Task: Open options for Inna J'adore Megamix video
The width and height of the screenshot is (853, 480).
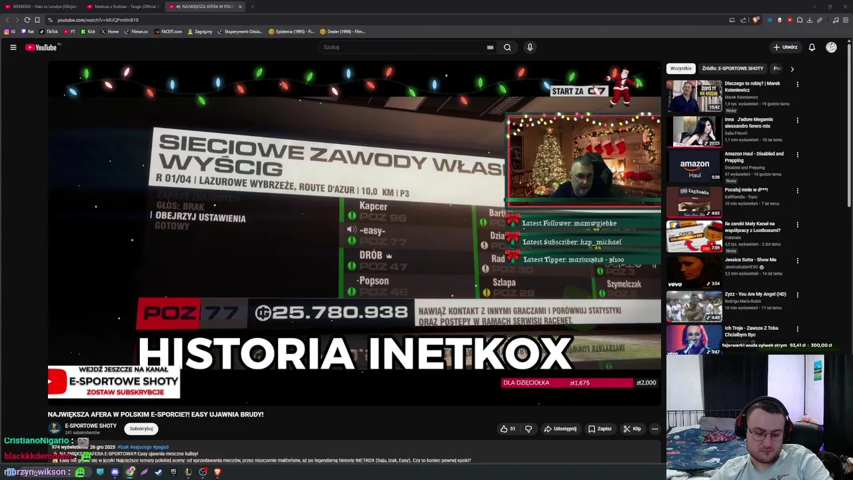Action: click(797, 121)
